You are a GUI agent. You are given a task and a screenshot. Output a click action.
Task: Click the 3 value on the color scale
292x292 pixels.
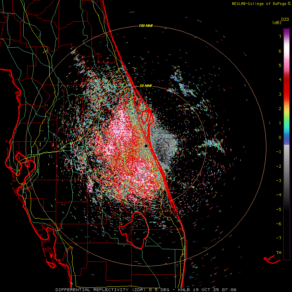(x=280, y=94)
